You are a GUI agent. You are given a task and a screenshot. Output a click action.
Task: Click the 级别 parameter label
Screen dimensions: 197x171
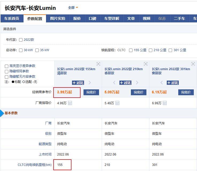click(x=48, y=134)
